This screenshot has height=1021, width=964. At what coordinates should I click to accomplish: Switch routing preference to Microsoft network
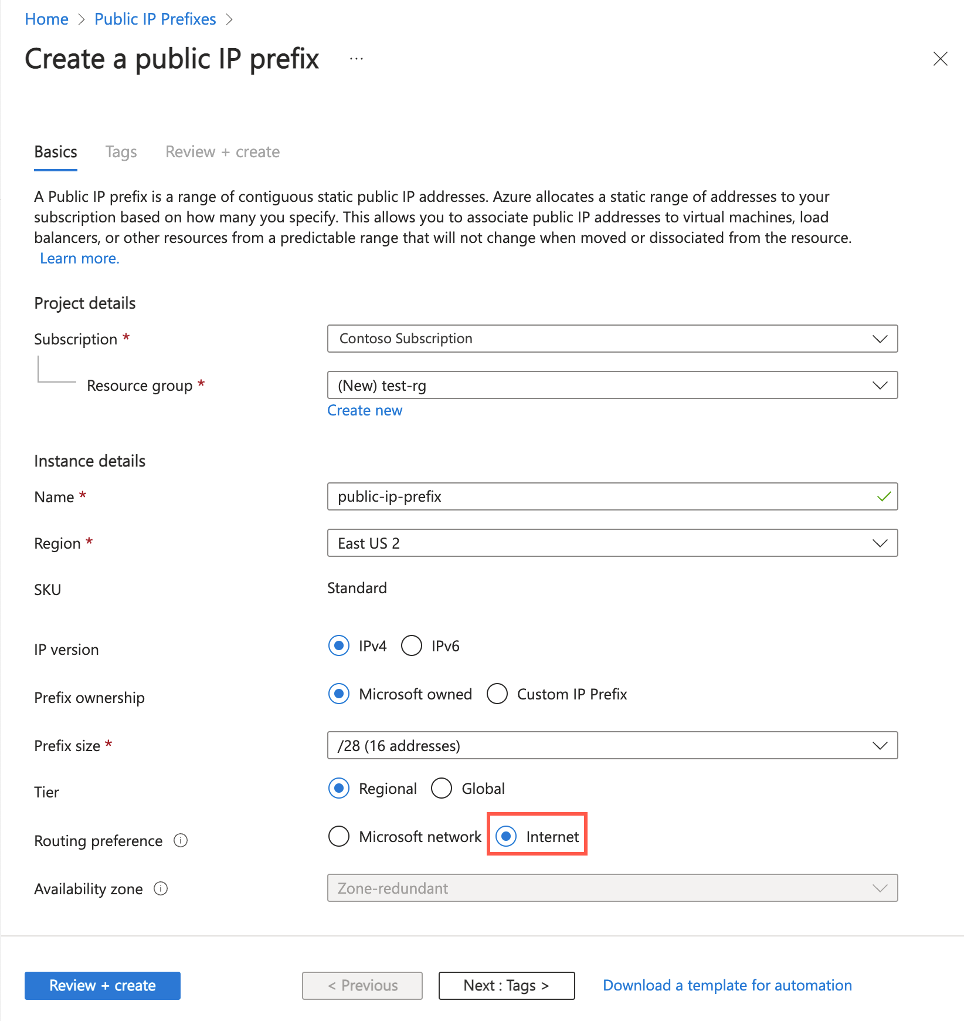coord(339,836)
